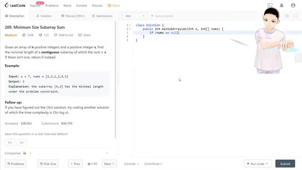This screenshot has width=302, height=170.
Task: Click Add to List heart
Action: [x=63, y=35]
